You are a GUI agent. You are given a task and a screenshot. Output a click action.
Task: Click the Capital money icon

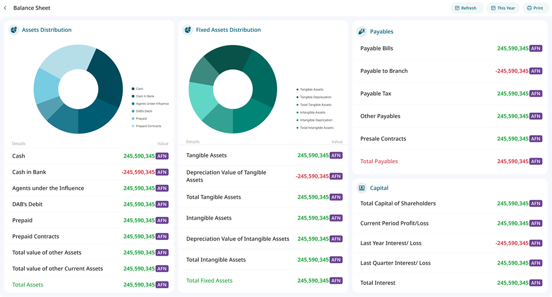(x=362, y=188)
